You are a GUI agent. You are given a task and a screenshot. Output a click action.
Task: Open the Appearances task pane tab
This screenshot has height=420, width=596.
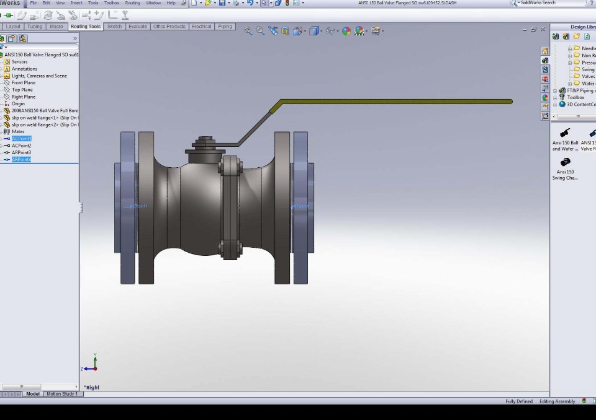tap(545, 97)
